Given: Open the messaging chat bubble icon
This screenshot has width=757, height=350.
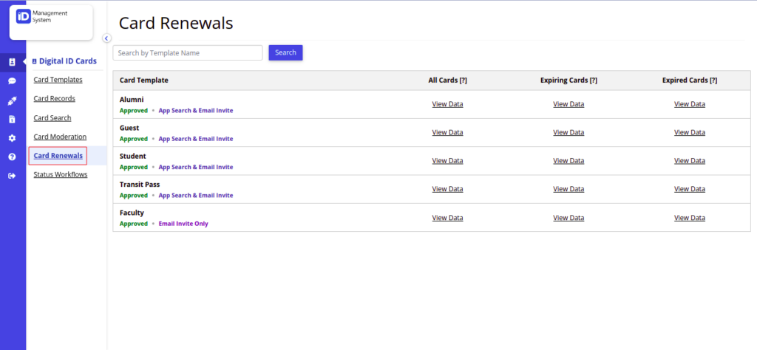Looking at the screenshot, I should point(12,81).
